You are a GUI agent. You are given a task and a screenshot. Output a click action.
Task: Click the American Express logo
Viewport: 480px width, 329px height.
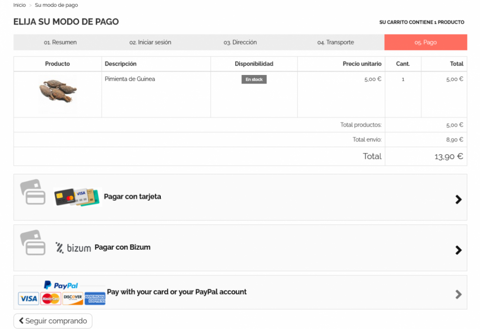click(95, 299)
